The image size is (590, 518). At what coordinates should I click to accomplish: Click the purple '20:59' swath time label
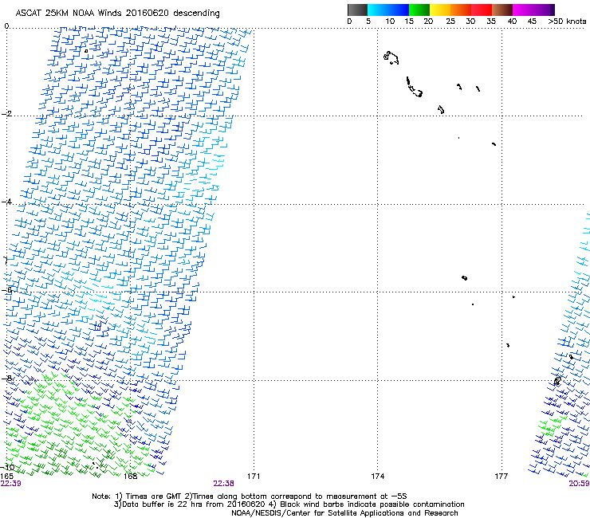[x=579, y=484]
